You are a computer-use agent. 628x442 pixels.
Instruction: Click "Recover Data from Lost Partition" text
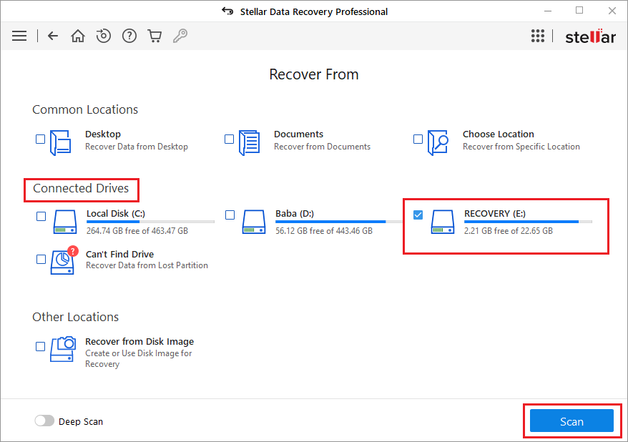coord(147,265)
